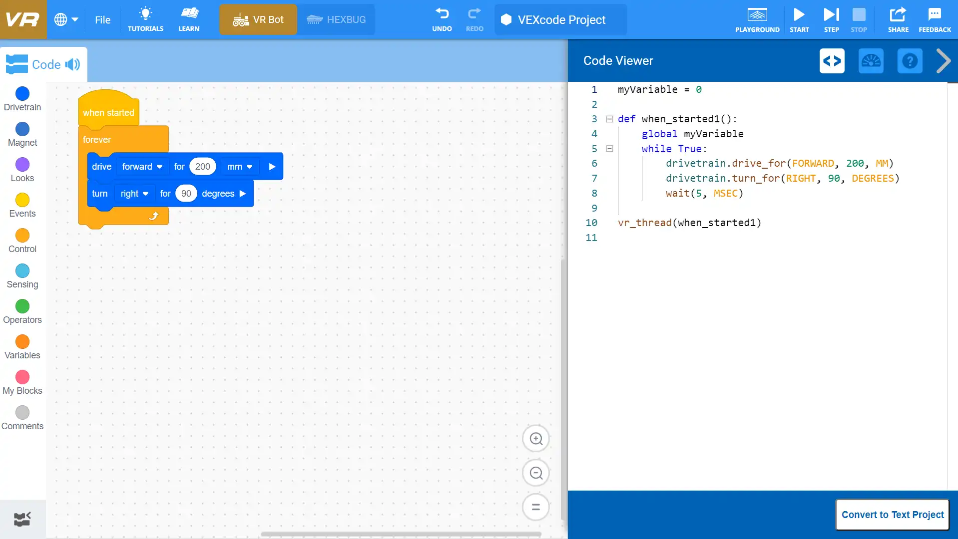
Task: Undo the last action
Action: [x=442, y=19]
